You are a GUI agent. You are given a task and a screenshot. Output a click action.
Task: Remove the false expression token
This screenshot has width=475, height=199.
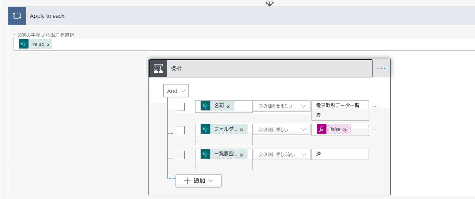coord(344,130)
